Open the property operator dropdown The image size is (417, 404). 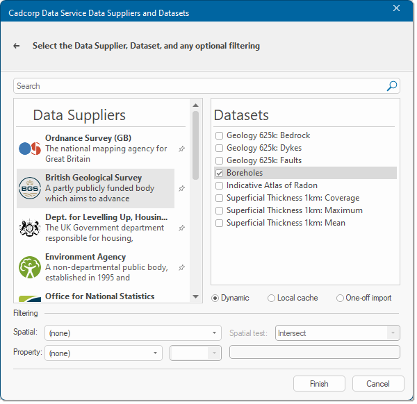[195, 353]
